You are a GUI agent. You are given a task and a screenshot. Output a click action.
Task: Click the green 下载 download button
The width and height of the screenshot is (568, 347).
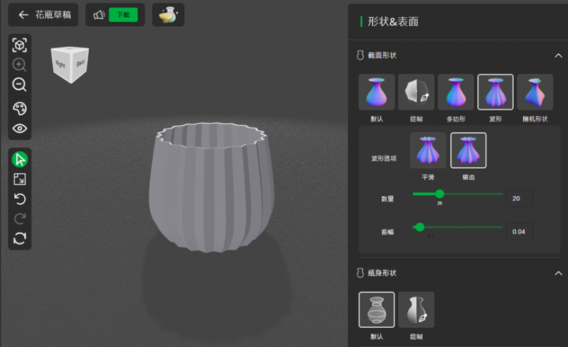(123, 15)
